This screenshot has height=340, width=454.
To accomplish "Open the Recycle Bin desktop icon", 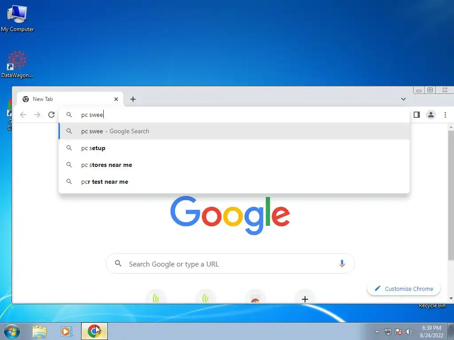I will (432, 305).
